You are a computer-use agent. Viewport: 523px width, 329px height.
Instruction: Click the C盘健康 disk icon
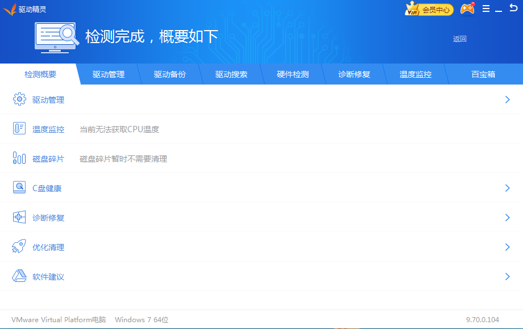click(x=19, y=188)
